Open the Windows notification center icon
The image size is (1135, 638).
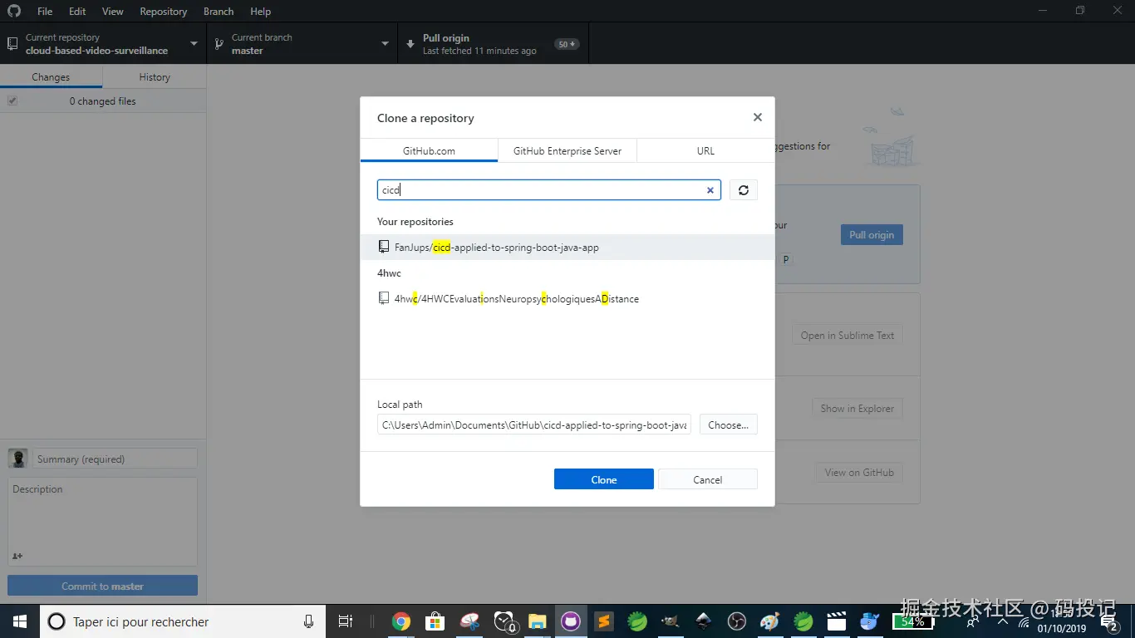click(x=1108, y=621)
